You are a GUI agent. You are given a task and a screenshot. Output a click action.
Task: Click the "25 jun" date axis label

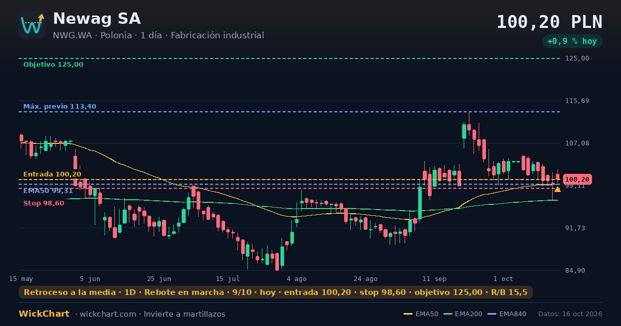click(159, 279)
